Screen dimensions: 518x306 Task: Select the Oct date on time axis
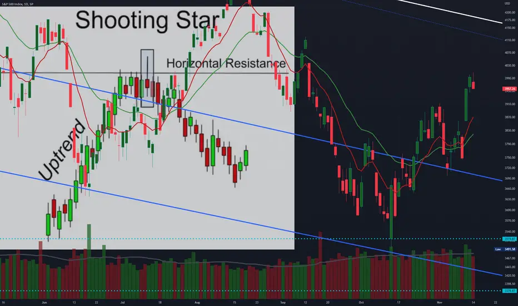[361, 302]
